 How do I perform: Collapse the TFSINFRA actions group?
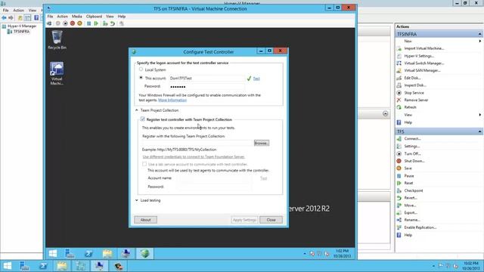pyautogui.click(x=479, y=34)
